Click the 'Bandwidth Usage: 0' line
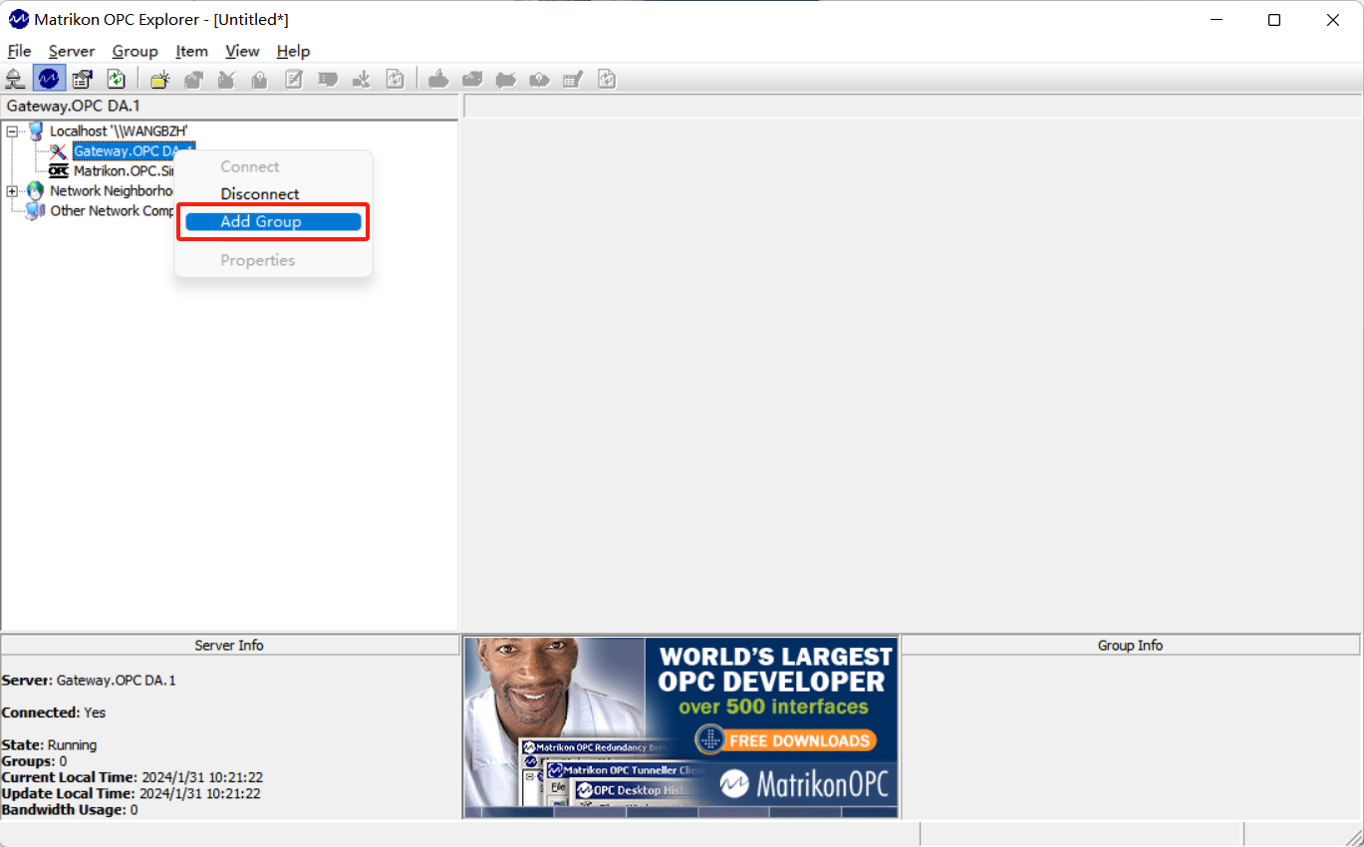This screenshot has width=1364, height=847. (70, 810)
